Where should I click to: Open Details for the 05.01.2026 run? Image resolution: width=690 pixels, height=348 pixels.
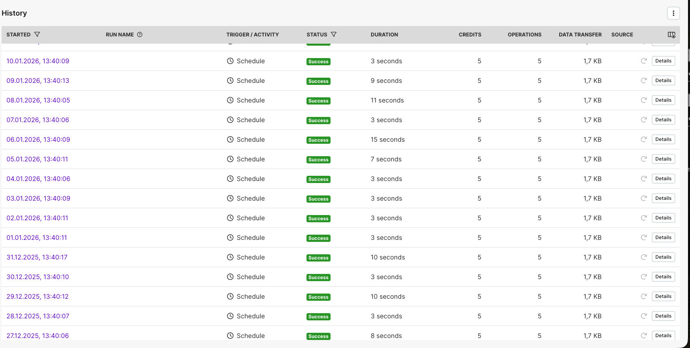click(x=663, y=159)
